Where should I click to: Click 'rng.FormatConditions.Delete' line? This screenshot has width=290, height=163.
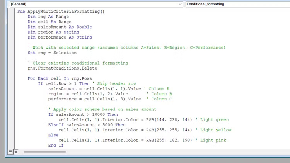click(62, 68)
